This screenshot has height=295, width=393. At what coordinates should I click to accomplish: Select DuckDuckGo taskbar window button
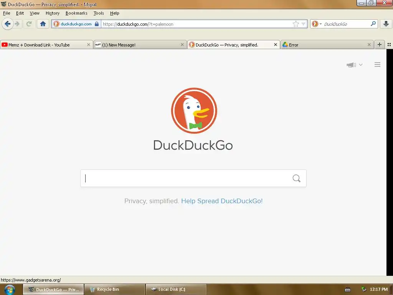pos(53,290)
